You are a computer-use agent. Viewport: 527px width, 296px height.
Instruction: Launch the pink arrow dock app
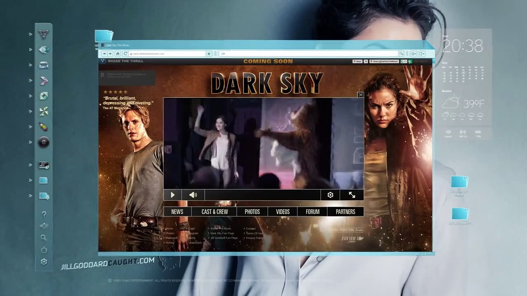click(x=44, y=81)
